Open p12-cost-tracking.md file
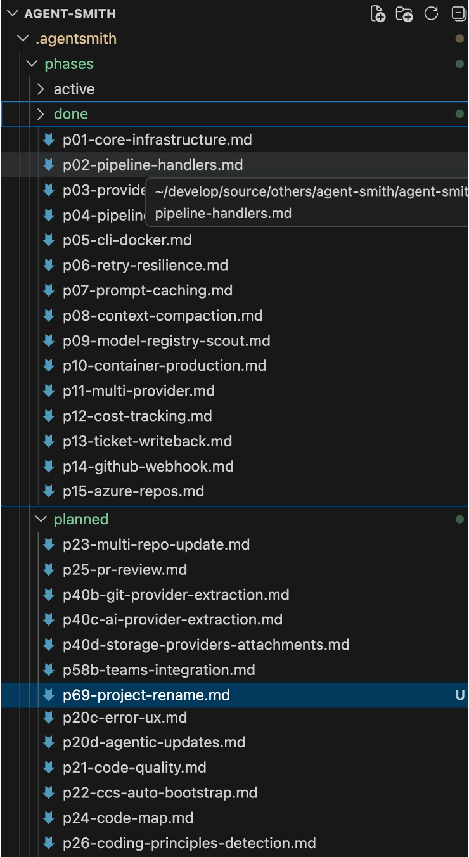 pos(138,416)
